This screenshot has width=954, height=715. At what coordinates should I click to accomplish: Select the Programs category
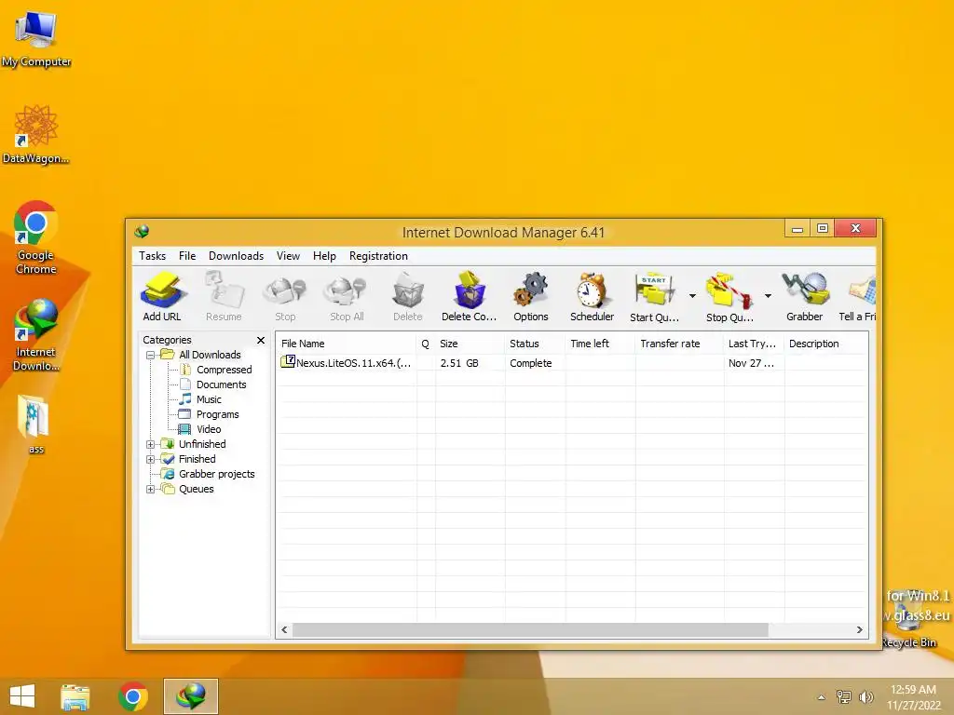pyautogui.click(x=218, y=414)
